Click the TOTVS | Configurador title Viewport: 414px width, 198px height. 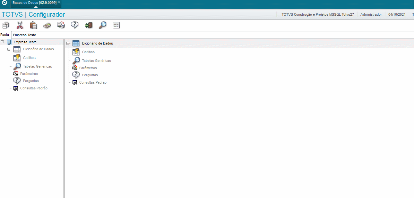coord(33,14)
